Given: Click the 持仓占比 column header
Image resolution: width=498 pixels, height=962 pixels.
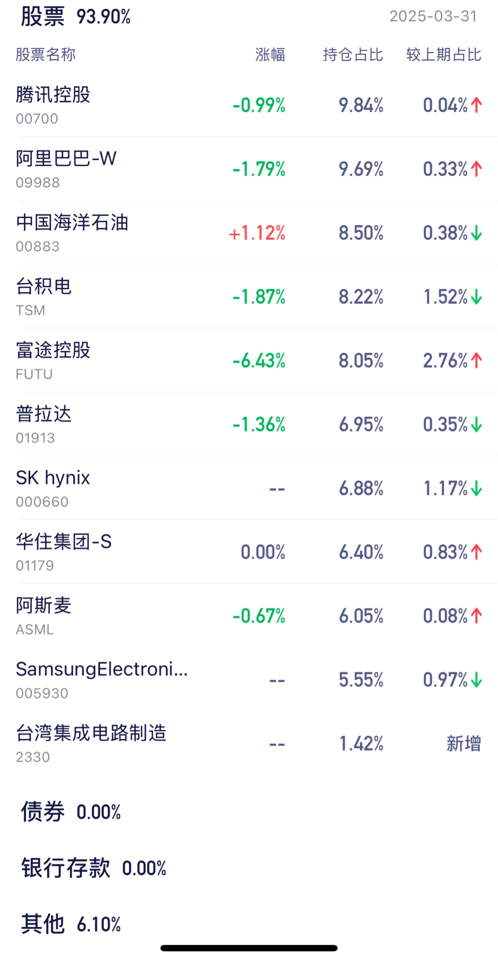Looking at the screenshot, I should click(x=353, y=54).
